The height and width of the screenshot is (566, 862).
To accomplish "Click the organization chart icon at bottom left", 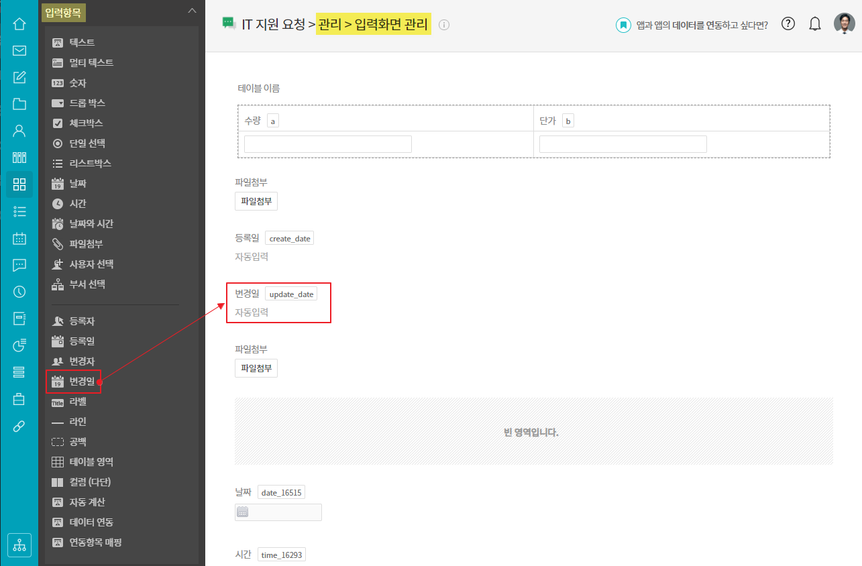I will pos(19,545).
